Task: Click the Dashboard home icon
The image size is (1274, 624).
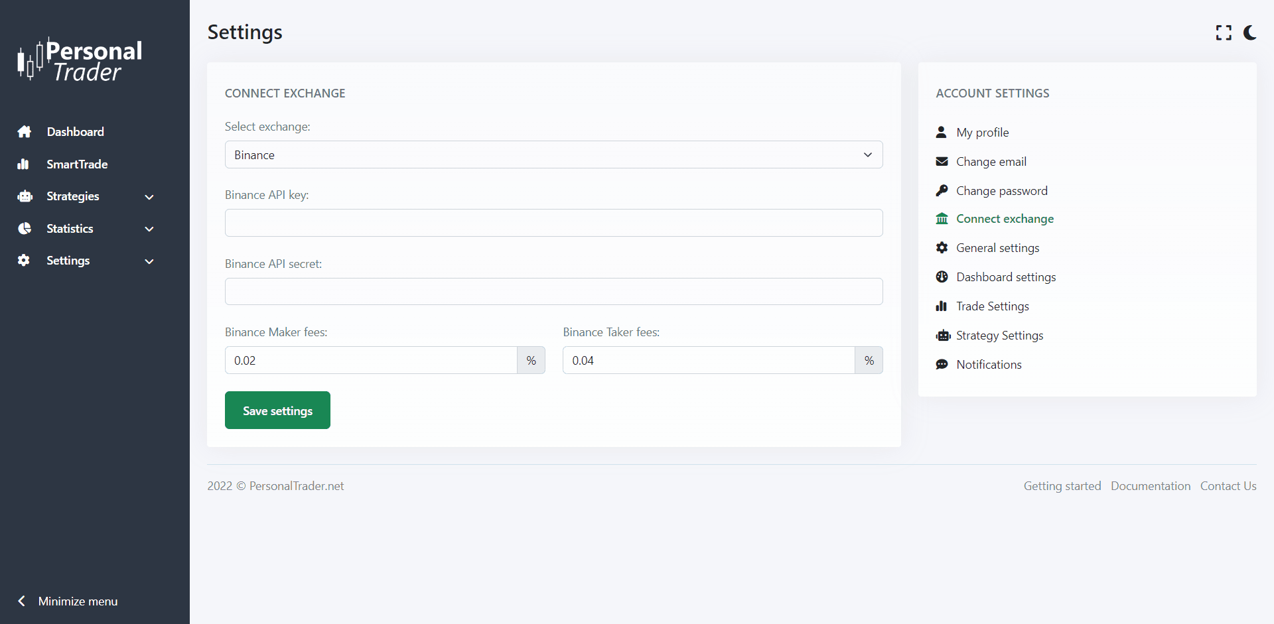Action: 25,132
